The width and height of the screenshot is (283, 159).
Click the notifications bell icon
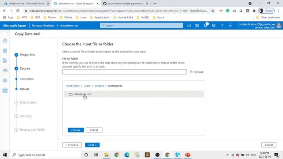pyautogui.click(x=205, y=26)
